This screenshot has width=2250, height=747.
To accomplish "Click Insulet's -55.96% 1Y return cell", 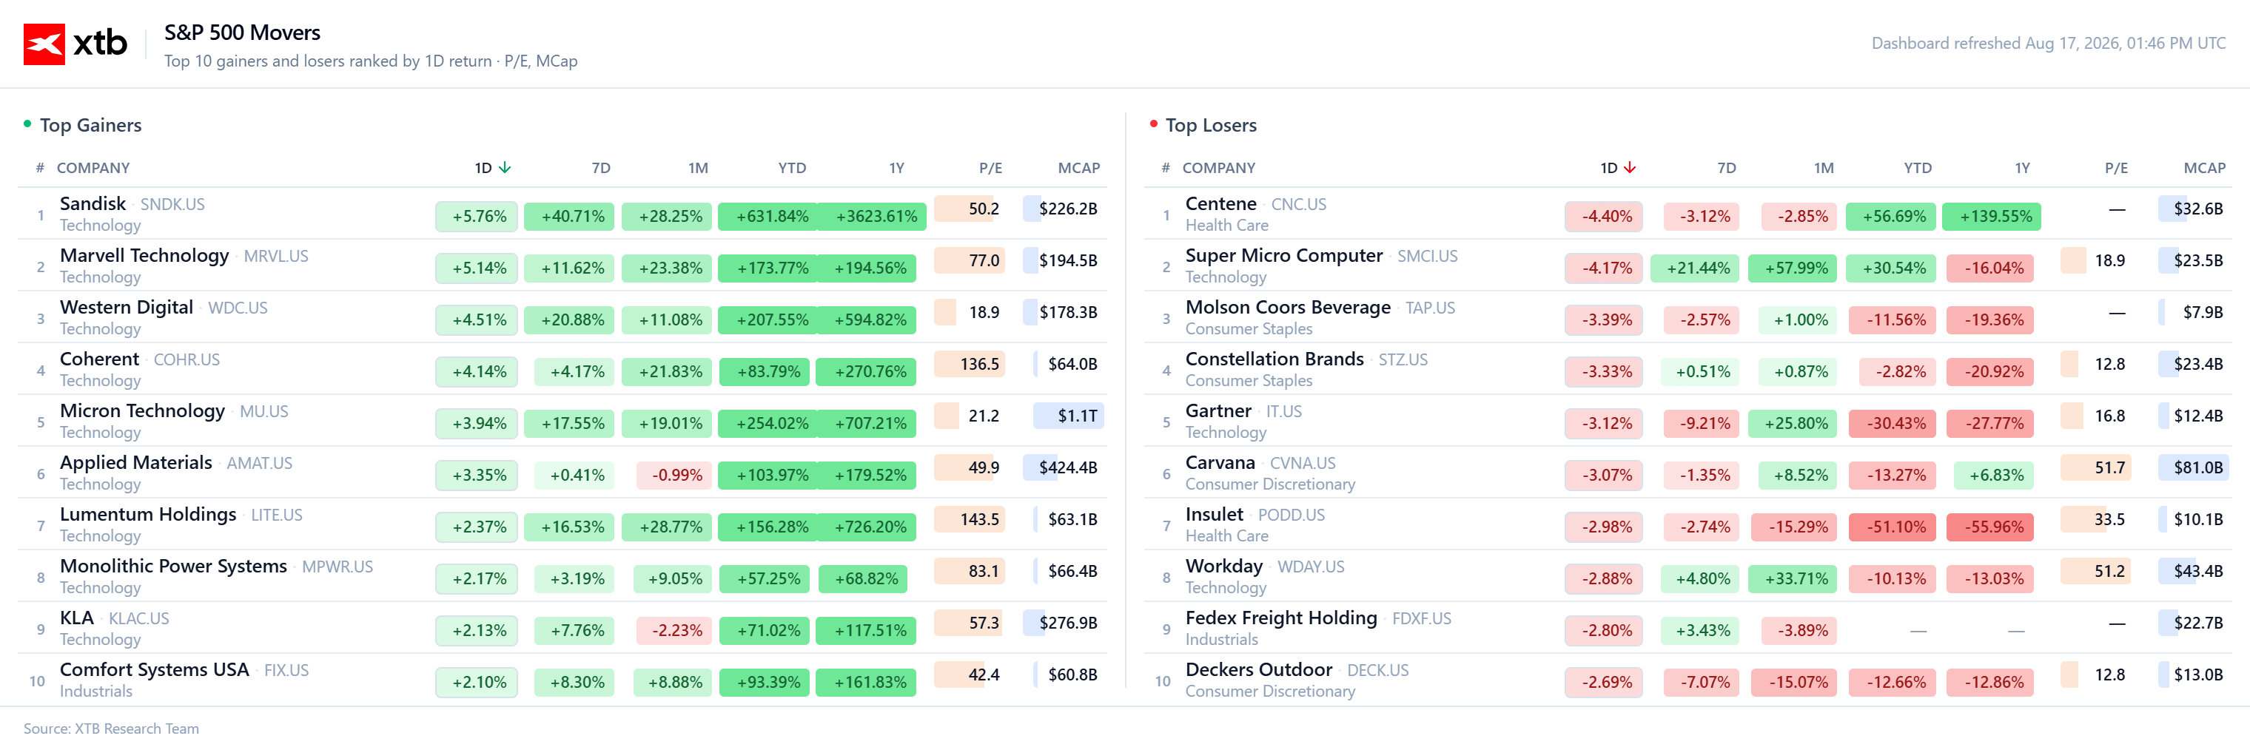I will pos(1994,527).
